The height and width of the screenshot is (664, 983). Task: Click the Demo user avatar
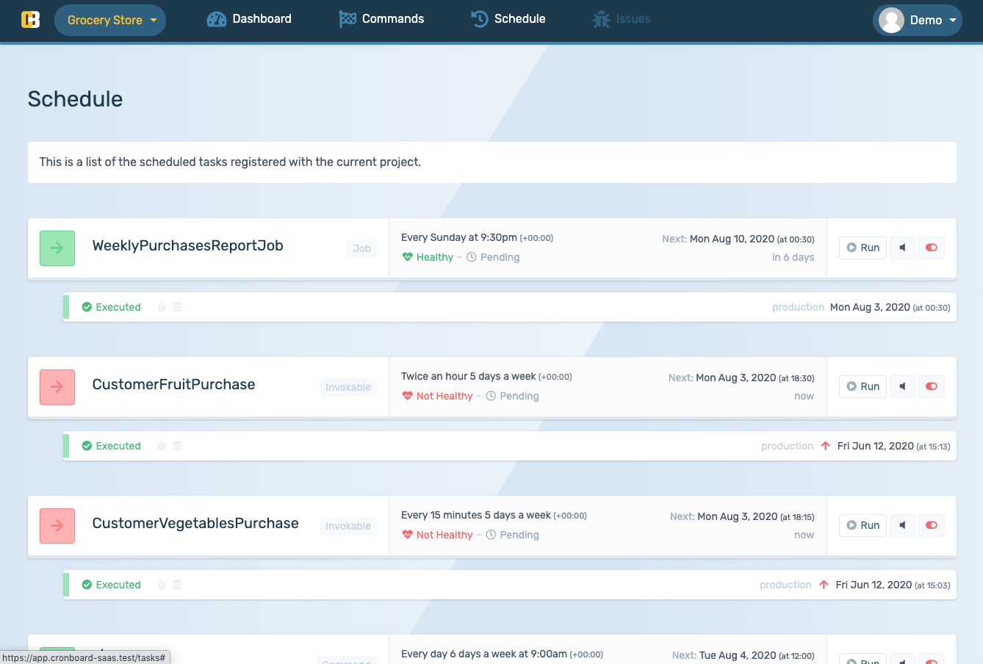[891, 20]
